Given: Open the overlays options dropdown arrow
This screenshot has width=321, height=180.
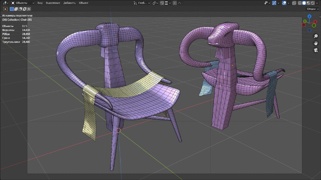Looking at the screenshot, I should coord(288,3).
